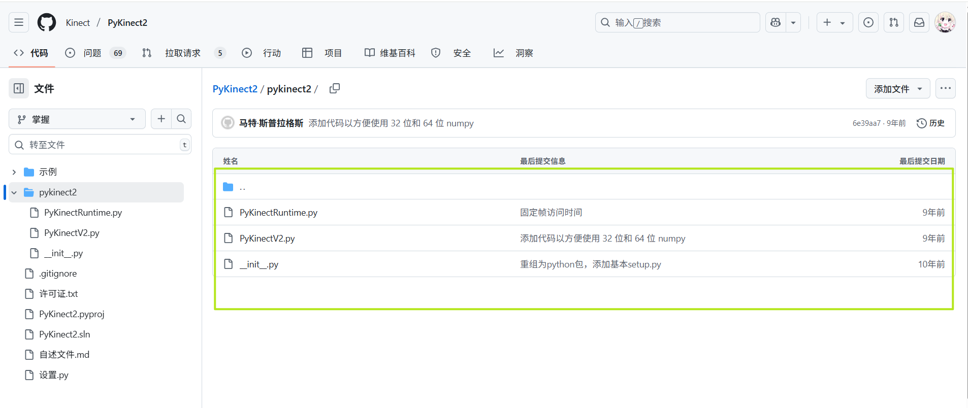This screenshot has width=968, height=408.
Task: Open pull requests icon in header
Action: (x=894, y=22)
